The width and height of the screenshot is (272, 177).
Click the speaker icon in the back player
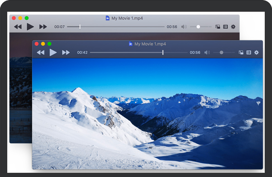184,27
